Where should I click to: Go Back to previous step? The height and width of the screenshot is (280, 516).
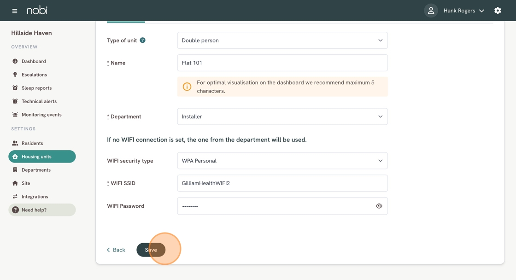tap(116, 250)
